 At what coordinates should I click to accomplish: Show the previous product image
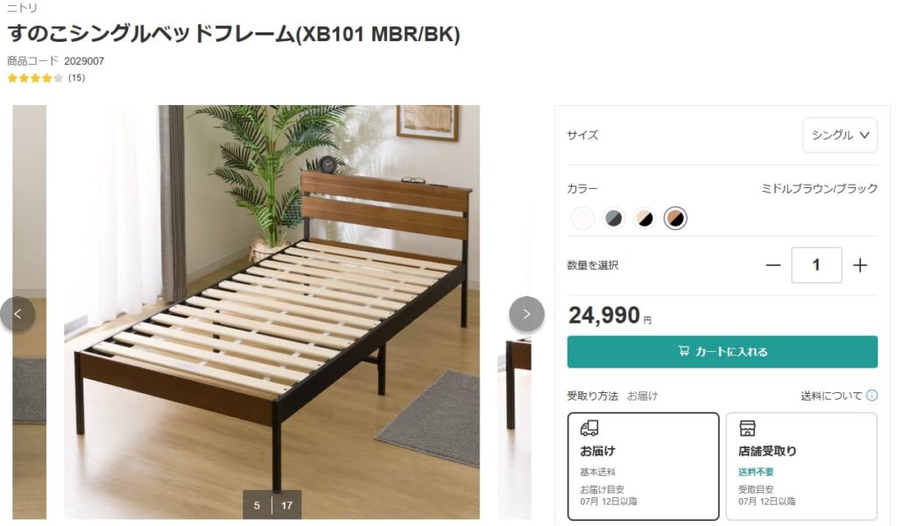18,313
